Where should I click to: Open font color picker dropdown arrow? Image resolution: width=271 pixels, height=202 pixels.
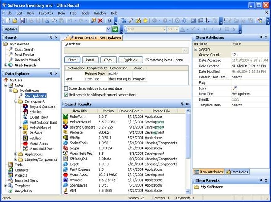(x=187, y=30)
